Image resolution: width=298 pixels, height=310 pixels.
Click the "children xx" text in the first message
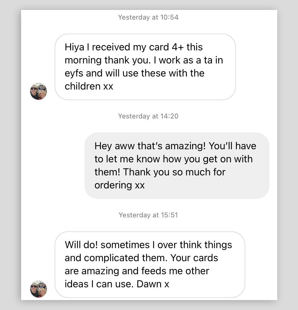pyautogui.click(x=89, y=86)
